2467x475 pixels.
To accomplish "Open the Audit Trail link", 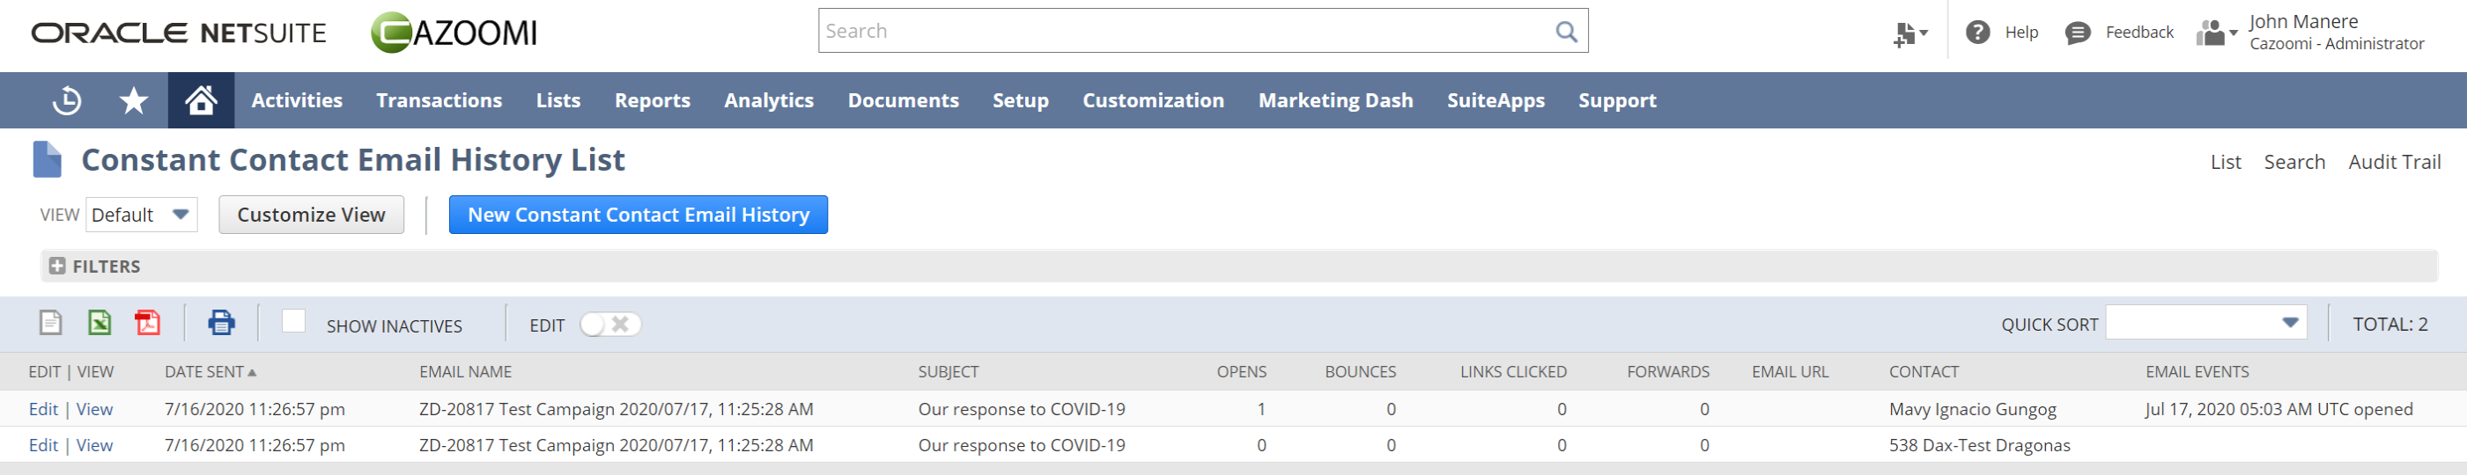I will (x=2394, y=163).
